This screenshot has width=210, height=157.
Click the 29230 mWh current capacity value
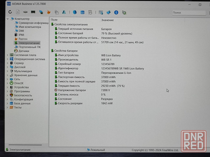113,86
